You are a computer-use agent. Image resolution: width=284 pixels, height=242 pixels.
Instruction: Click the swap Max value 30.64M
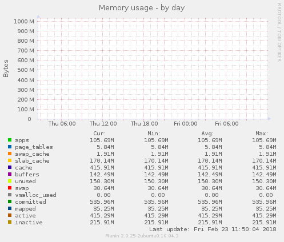(266, 188)
